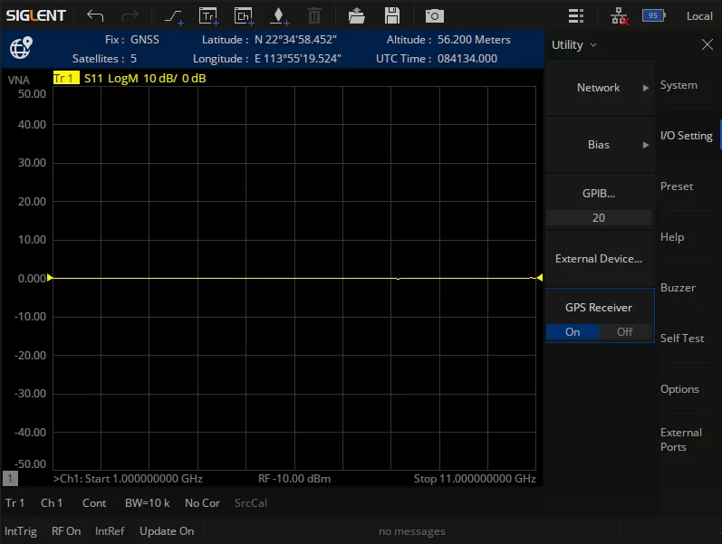Turn GPS Receiver On

coord(573,332)
